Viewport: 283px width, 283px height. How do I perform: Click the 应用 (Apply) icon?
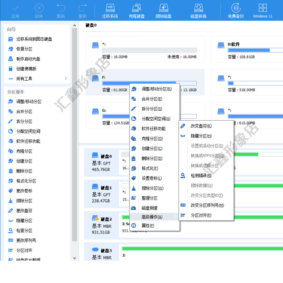(x=15, y=11)
